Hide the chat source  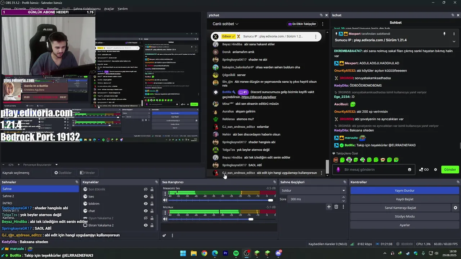[146, 211]
